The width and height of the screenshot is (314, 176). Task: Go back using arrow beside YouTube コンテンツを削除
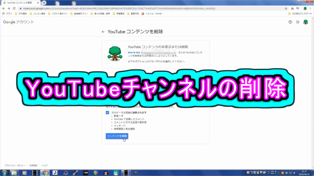(x=103, y=32)
